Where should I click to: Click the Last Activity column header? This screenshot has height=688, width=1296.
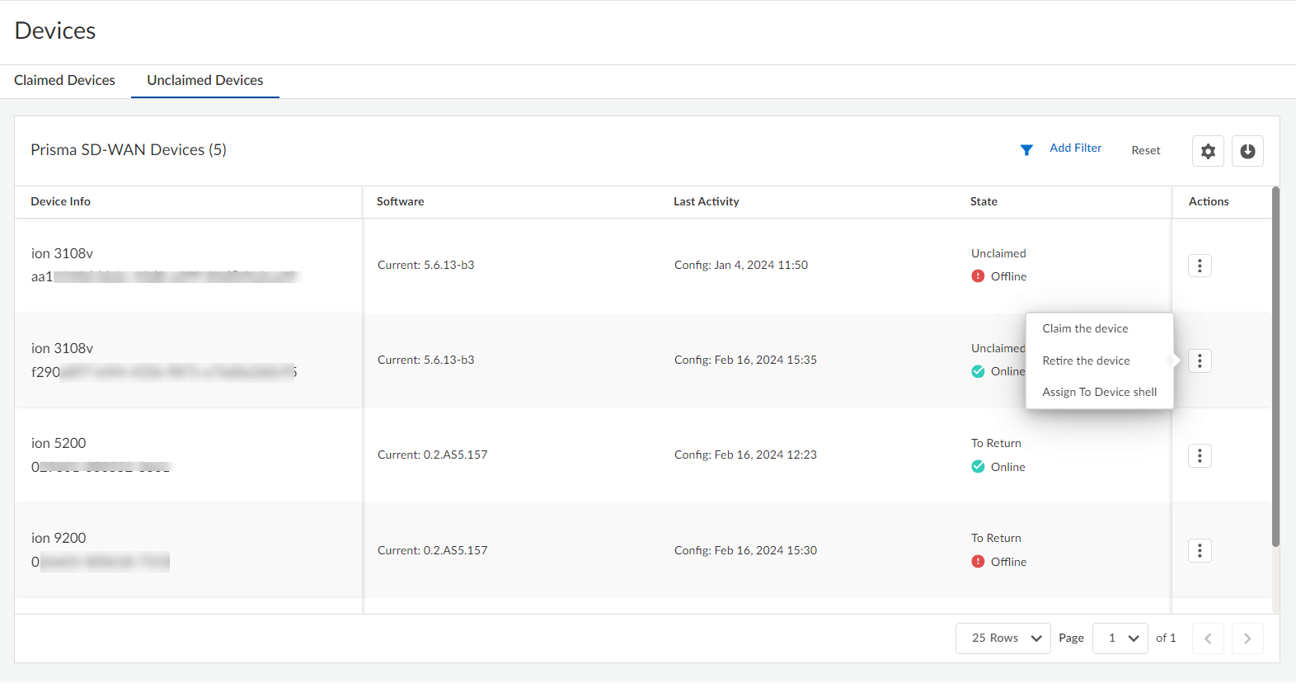click(707, 201)
